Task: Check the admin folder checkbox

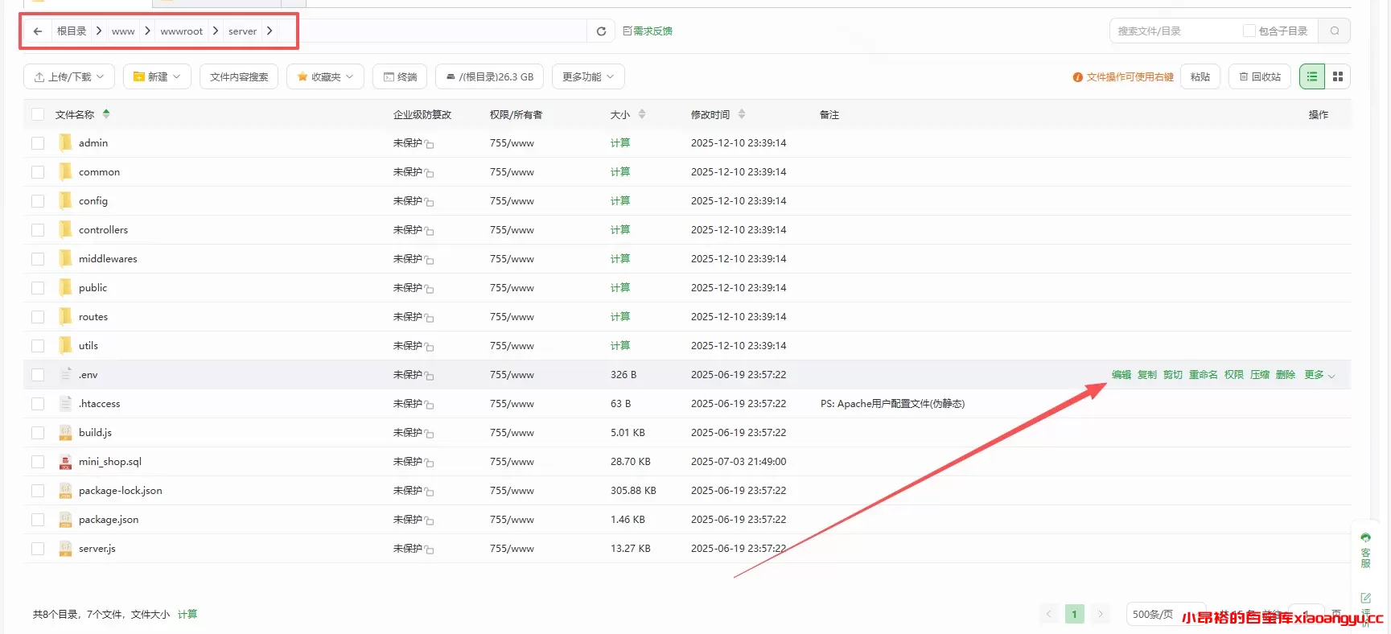Action: point(38,142)
